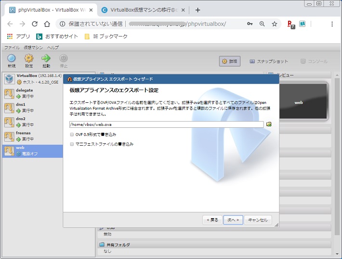Click the 詳細 (Details) button

point(230,62)
